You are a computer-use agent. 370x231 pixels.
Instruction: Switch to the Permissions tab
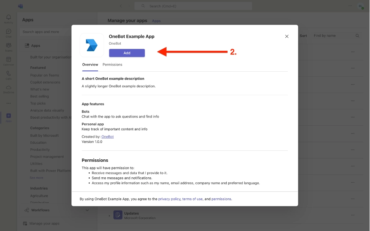pyautogui.click(x=112, y=64)
